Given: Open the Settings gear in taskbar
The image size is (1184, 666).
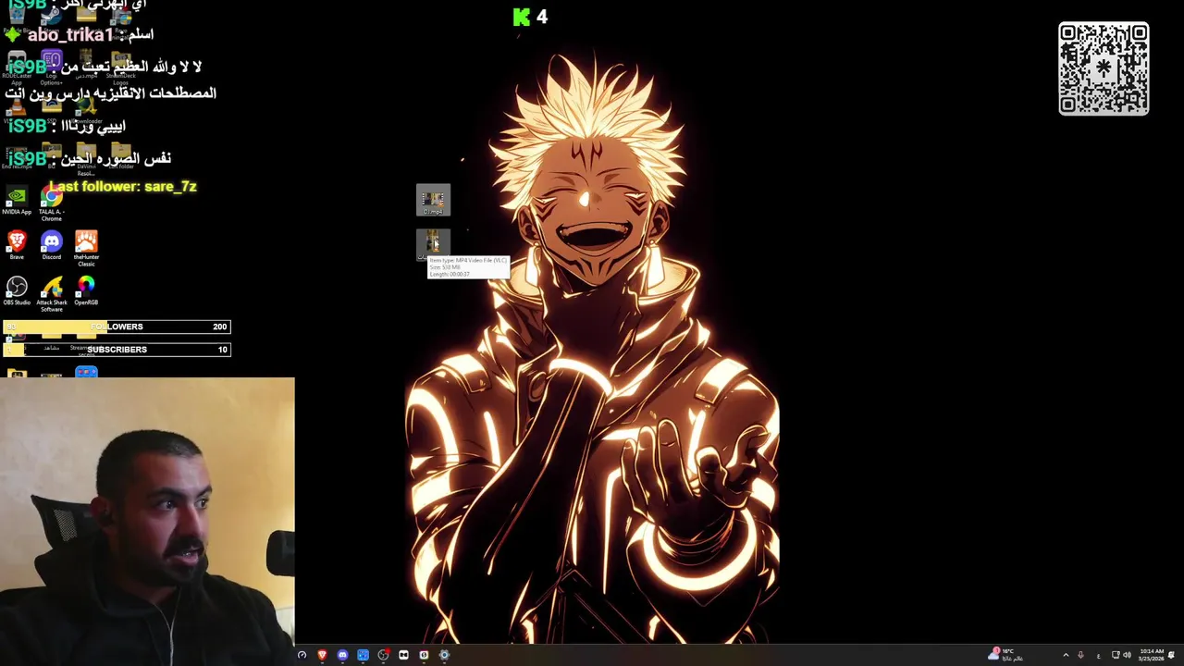Looking at the screenshot, I should [444, 655].
